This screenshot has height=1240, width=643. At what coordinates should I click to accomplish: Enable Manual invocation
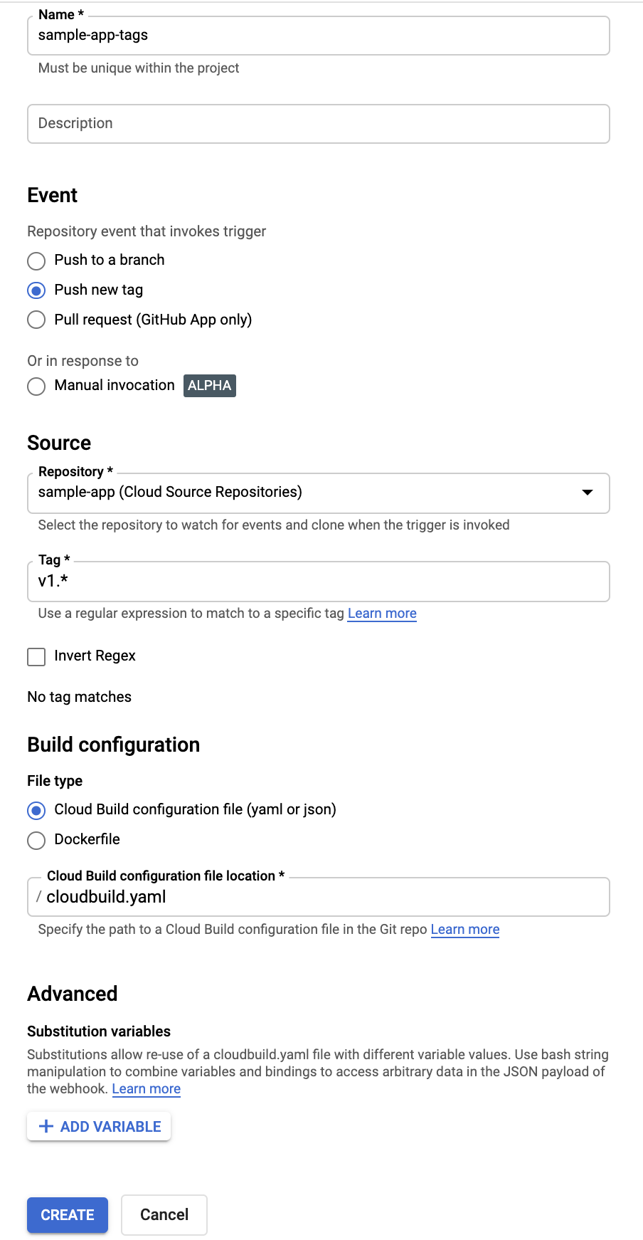36,386
